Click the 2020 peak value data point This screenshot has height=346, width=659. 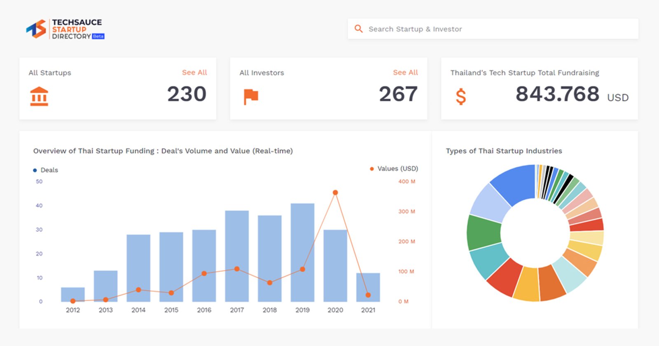(335, 192)
